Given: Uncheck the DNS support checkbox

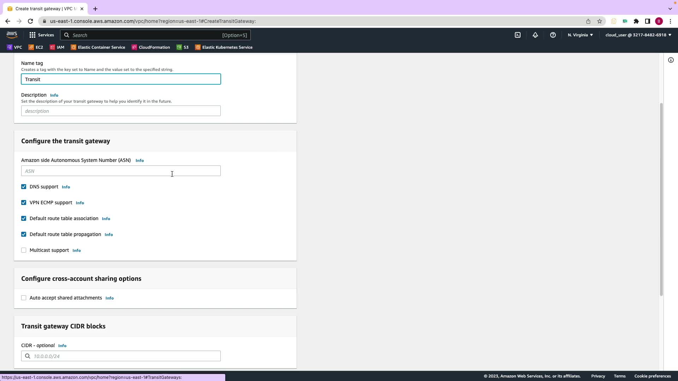Looking at the screenshot, I should coord(24,187).
